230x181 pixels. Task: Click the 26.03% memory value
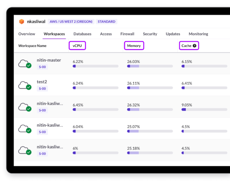(133, 61)
